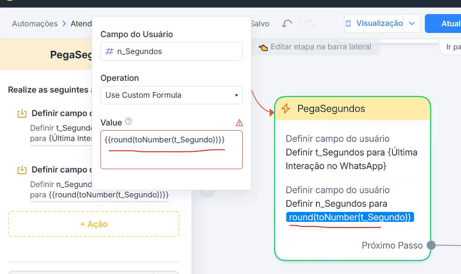Go to Automações breadcrumb

tap(35, 23)
